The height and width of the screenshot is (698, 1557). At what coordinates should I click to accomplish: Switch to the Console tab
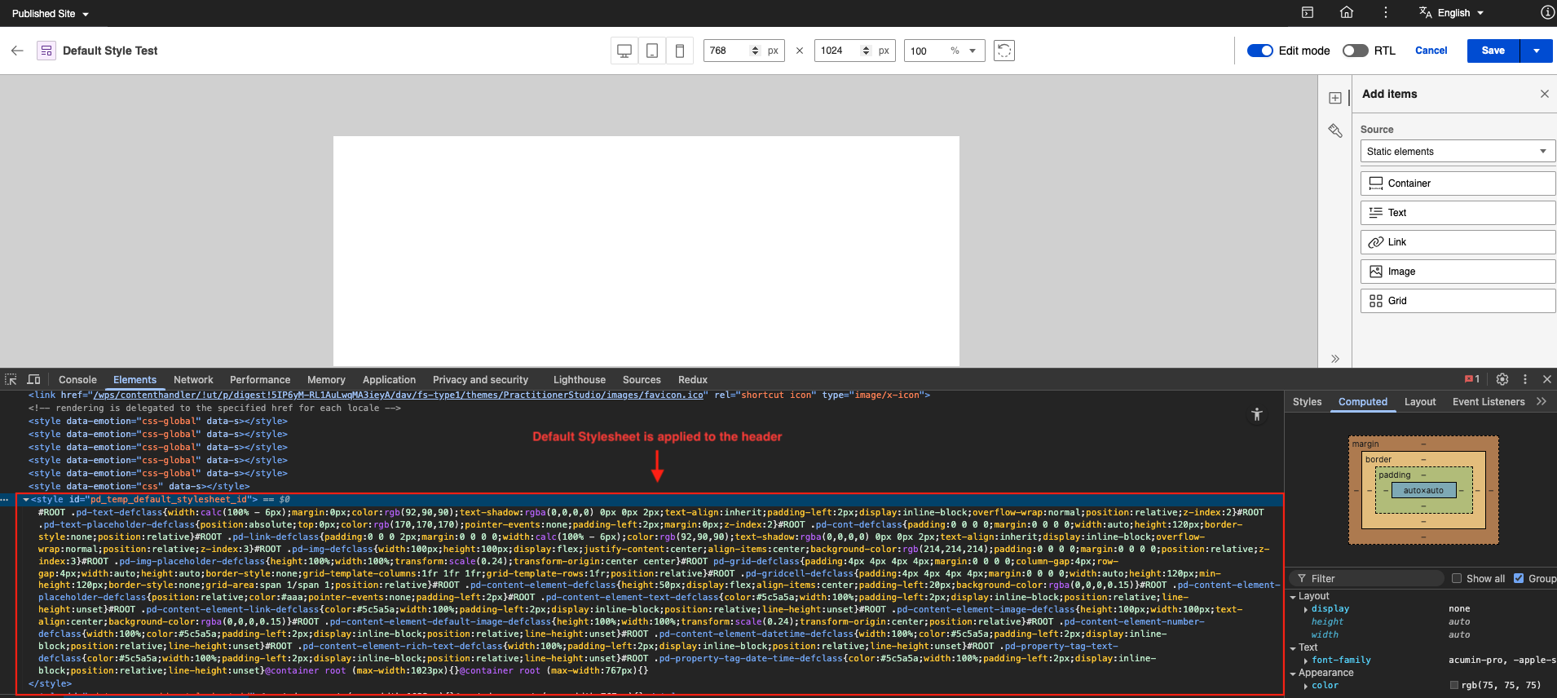77,379
